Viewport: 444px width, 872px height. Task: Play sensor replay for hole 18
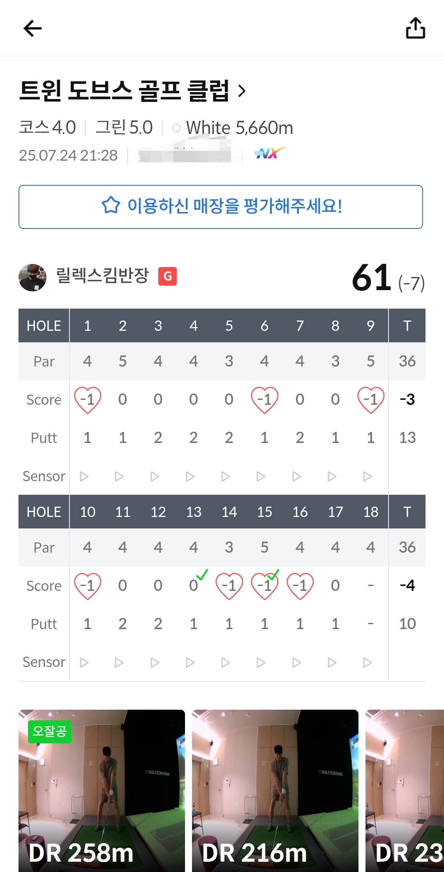tap(368, 662)
